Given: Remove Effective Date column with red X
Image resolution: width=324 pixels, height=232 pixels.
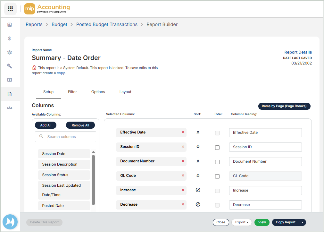Looking at the screenshot, I should tap(183, 132).
